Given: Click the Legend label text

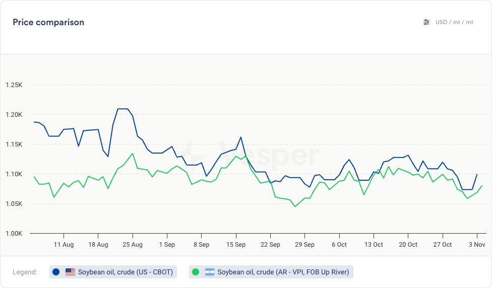Looking at the screenshot, I should click(25, 272).
